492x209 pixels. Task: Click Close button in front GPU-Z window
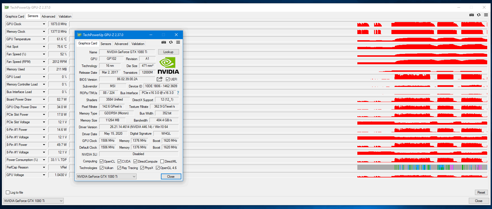click(x=171, y=176)
